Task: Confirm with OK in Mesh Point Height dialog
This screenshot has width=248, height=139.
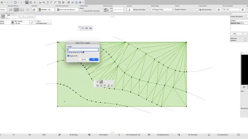Action: pyautogui.click(x=94, y=59)
